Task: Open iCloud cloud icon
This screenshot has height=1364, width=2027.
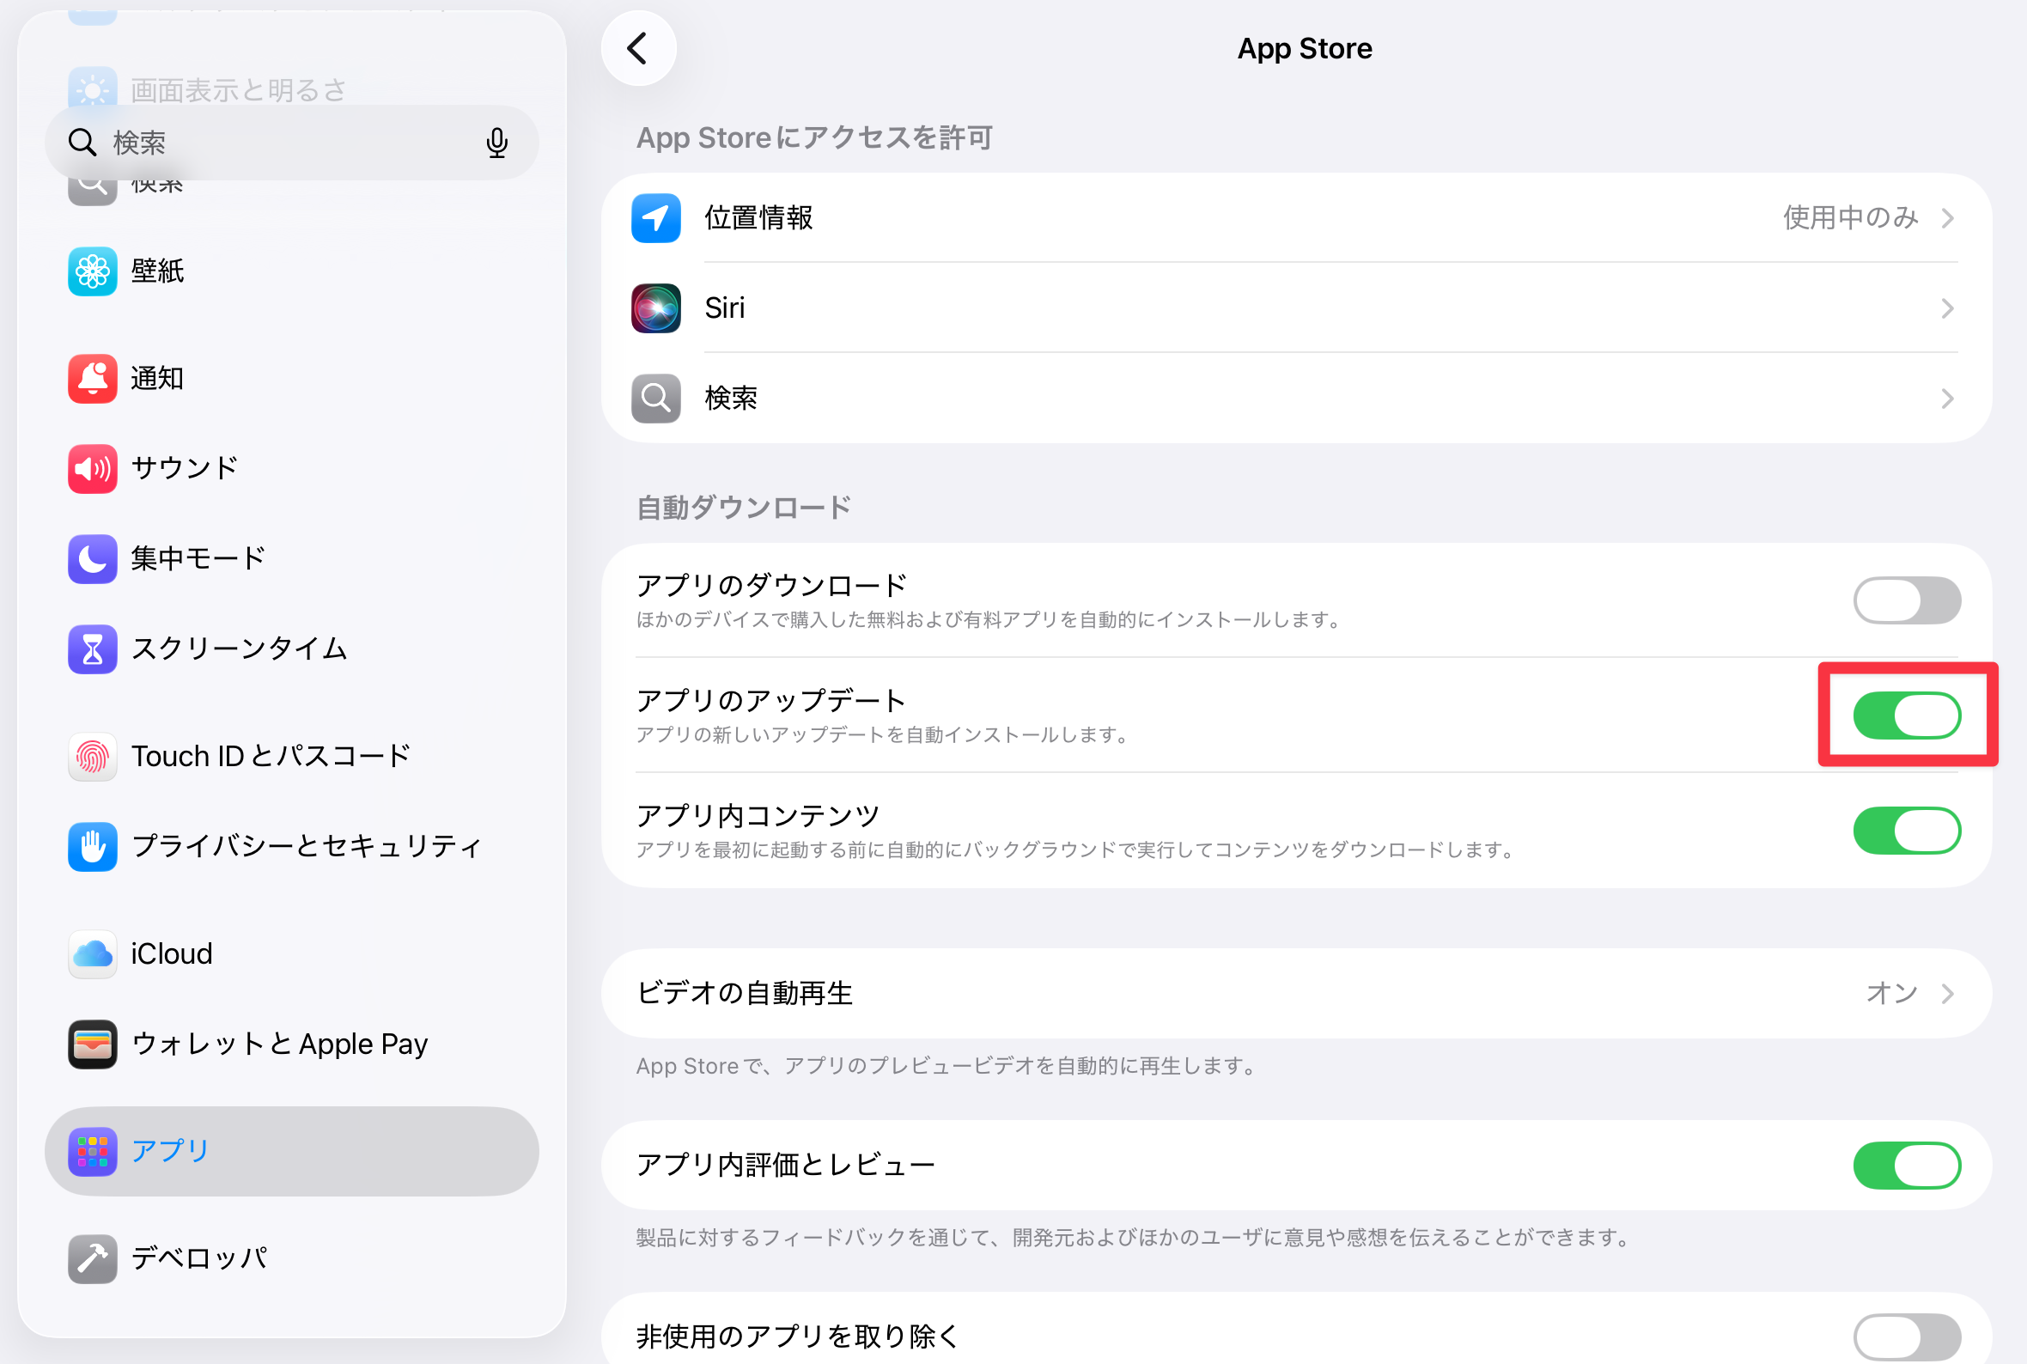Action: click(93, 954)
